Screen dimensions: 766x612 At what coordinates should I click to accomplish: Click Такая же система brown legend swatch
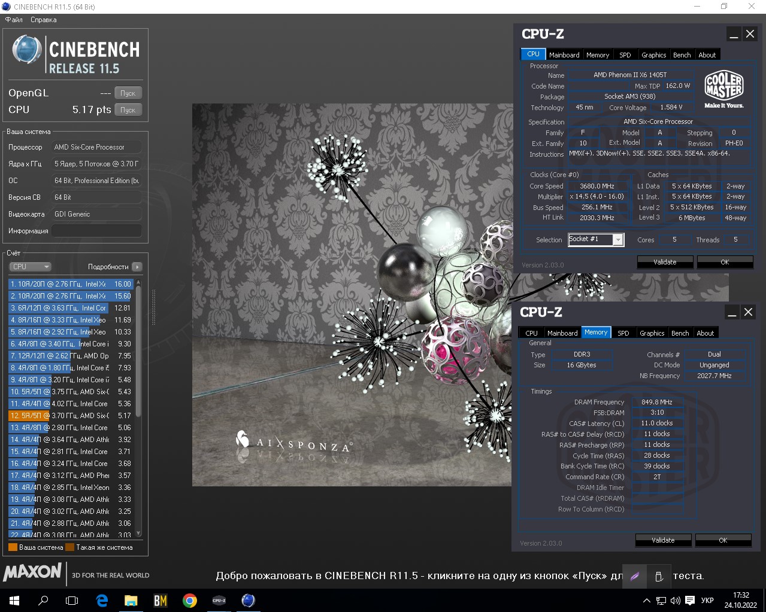tap(69, 547)
